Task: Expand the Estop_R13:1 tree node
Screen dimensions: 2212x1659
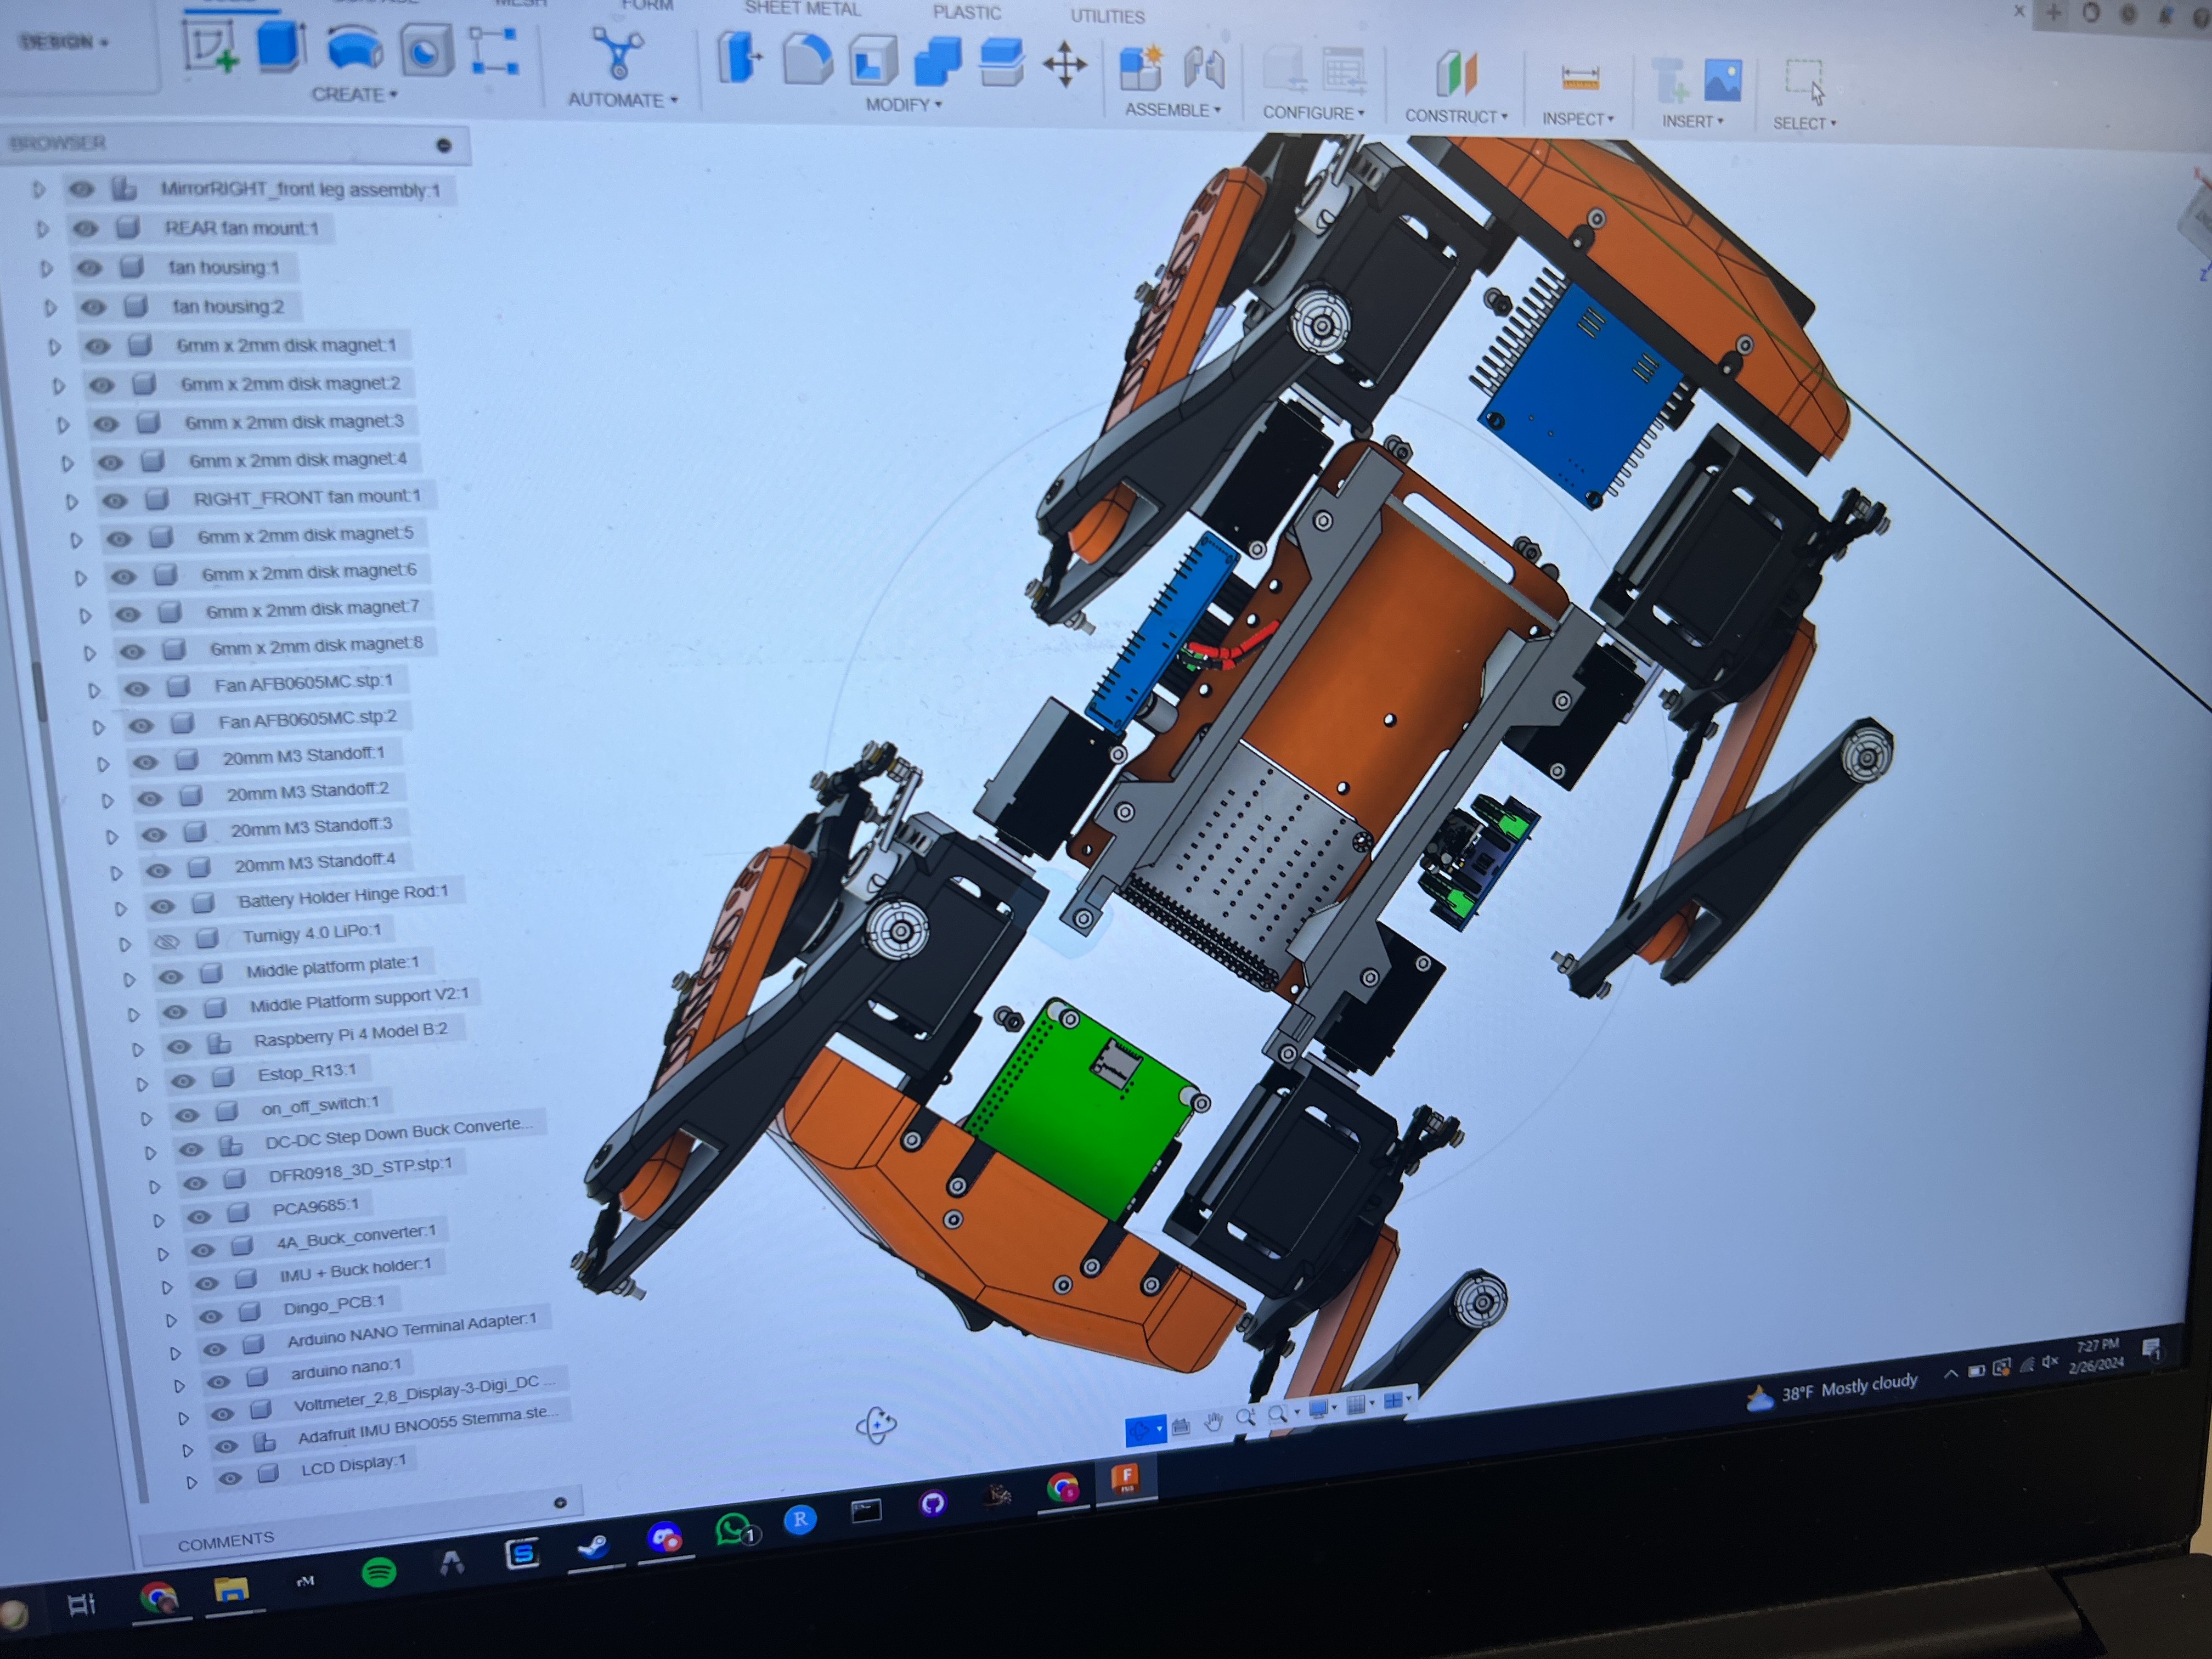Action: coord(142,1083)
